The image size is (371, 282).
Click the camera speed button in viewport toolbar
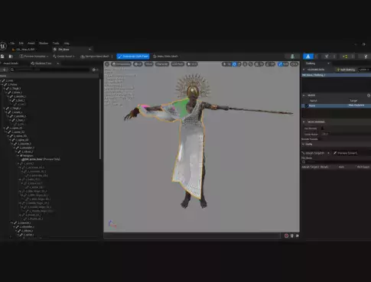(294, 64)
